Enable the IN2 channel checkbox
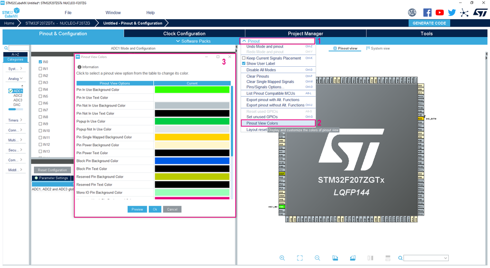Screen dimensions: 490x268 40,76
